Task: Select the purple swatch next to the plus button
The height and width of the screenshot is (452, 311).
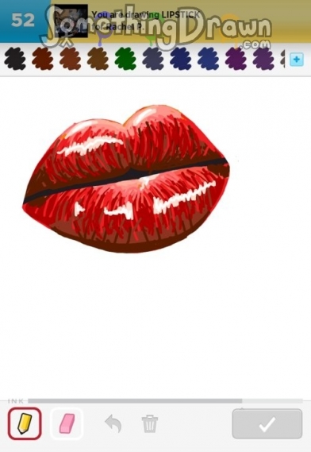Action: (263, 59)
